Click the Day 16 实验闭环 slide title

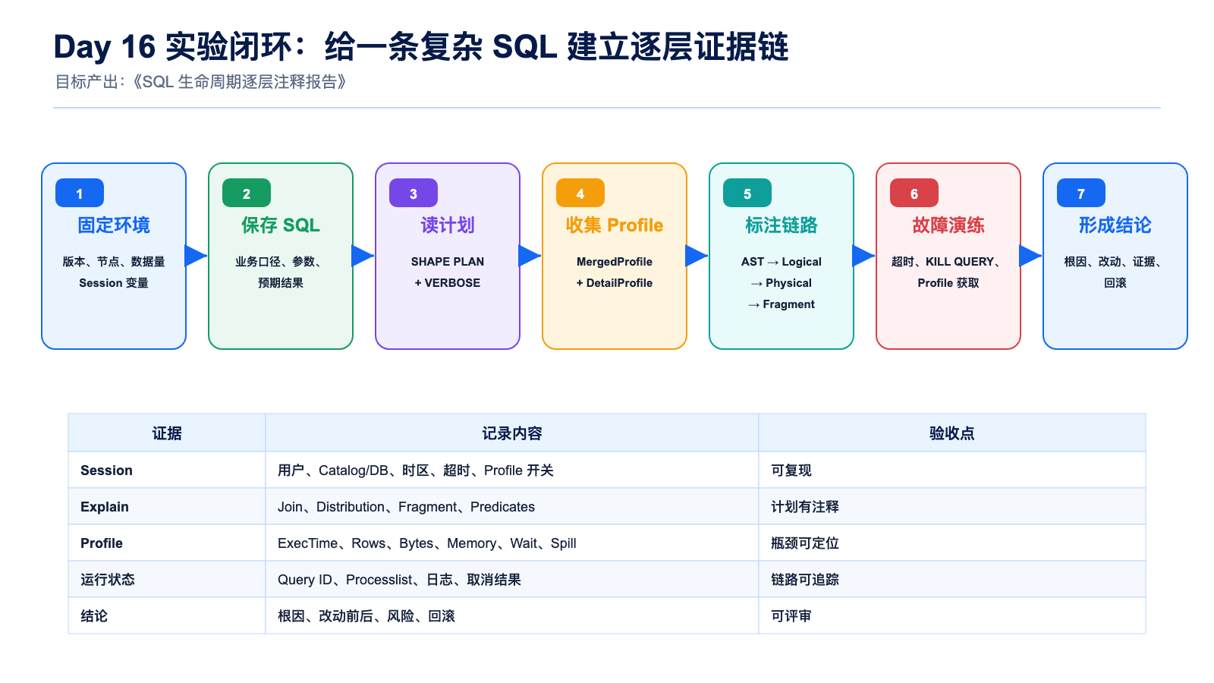[x=421, y=47]
